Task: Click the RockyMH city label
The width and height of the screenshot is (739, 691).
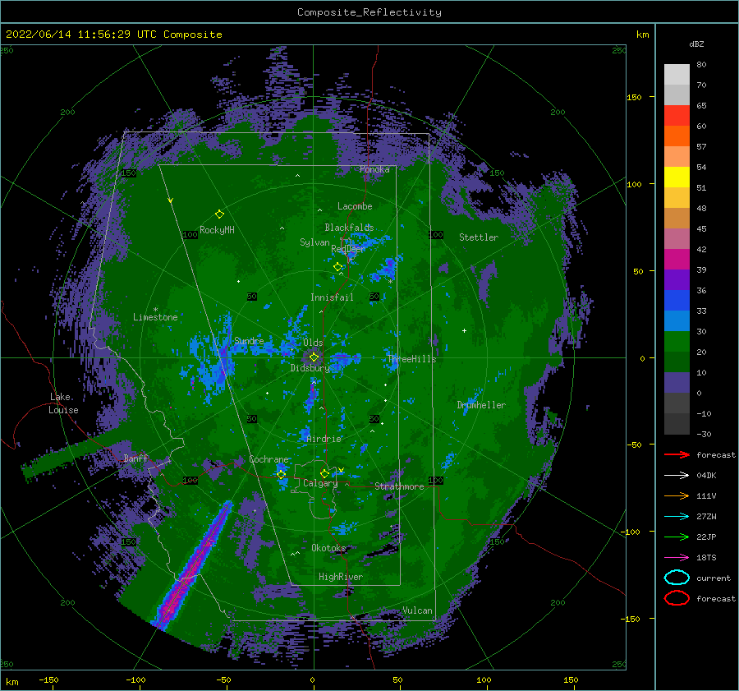Action: [x=217, y=230]
